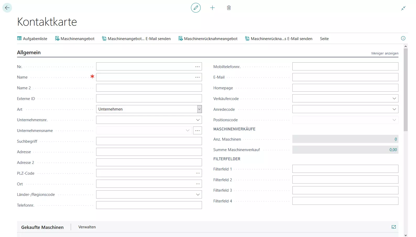Viewport: 416px width, 237px height.
Task: Open lookup dots in Nr. field
Action: [x=198, y=67]
